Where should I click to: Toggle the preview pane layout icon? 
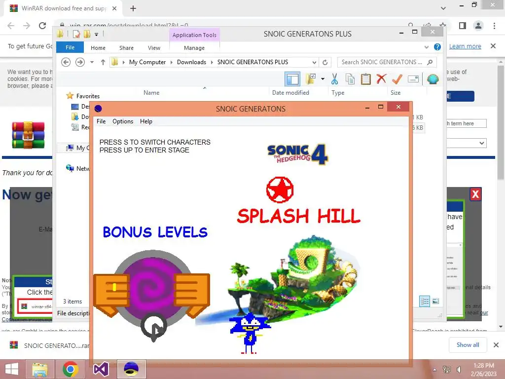292,79
